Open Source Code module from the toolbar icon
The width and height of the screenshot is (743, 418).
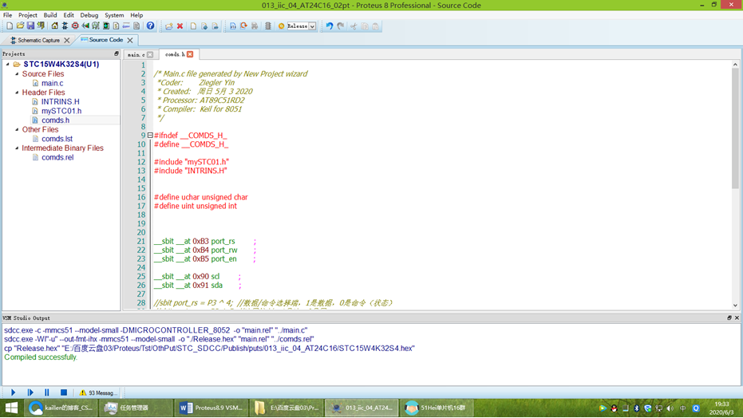pyautogui.click(x=126, y=26)
